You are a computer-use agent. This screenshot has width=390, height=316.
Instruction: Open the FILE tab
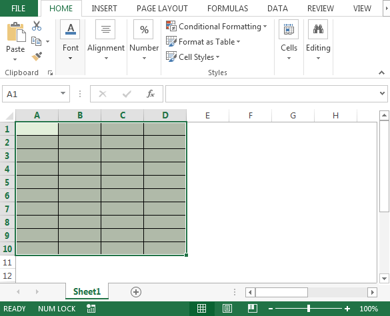pos(19,9)
